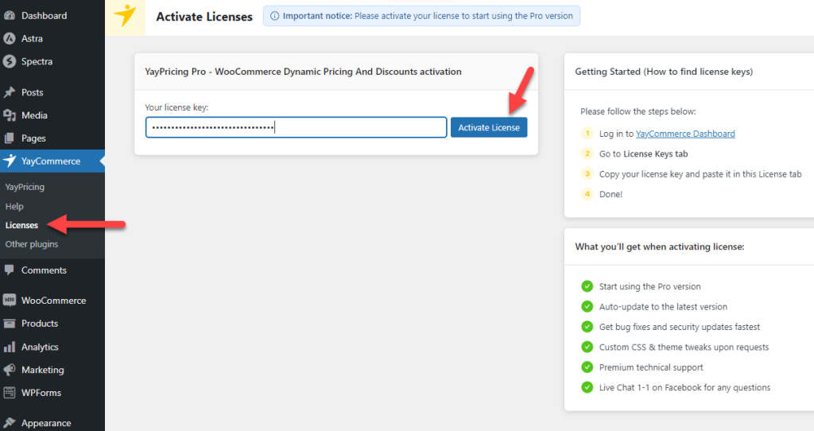Viewport: 814px width, 431px height.
Task: Click the Spectra logo icon
Action: click(x=10, y=61)
